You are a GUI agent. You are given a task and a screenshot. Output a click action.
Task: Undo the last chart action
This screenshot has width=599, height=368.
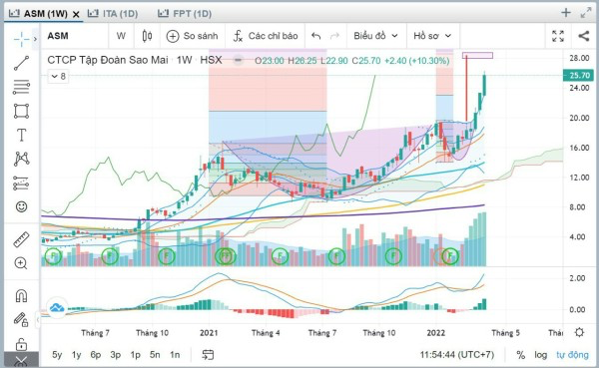(315, 36)
